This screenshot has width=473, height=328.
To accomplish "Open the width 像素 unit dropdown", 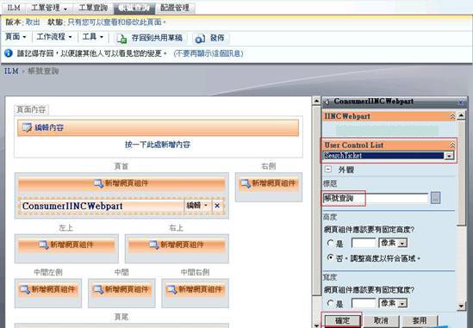I will 402,303.
